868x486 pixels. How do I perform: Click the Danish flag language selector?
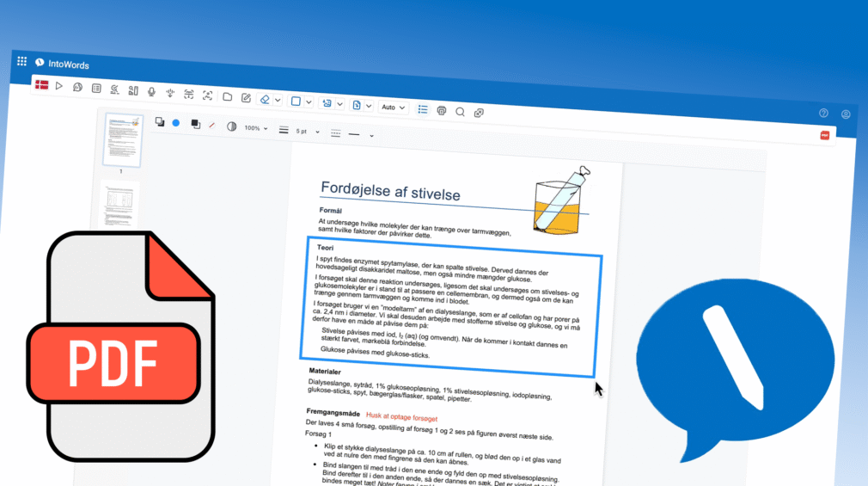pos(41,83)
